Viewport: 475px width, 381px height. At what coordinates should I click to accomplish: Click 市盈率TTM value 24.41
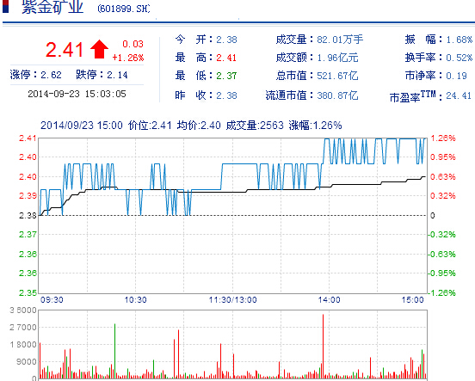[459, 95]
